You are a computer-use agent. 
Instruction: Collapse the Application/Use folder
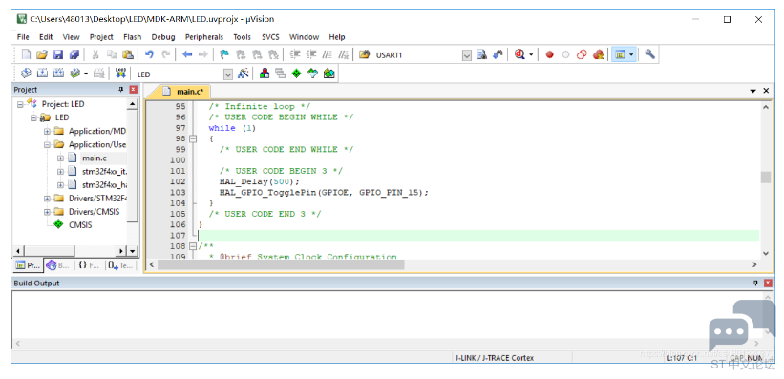[47, 144]
